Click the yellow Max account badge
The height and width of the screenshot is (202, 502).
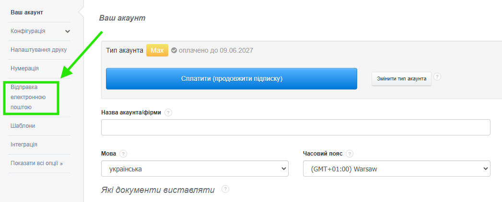click(x=157, y=50)
